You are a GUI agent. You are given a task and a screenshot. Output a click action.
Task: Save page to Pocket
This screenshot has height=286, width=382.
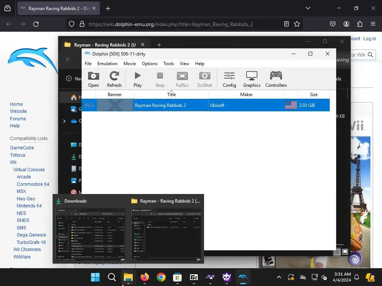tap(332, 24)
